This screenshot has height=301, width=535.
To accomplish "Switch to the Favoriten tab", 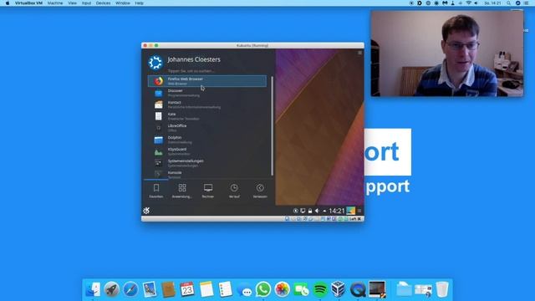I will pos(156,191).
